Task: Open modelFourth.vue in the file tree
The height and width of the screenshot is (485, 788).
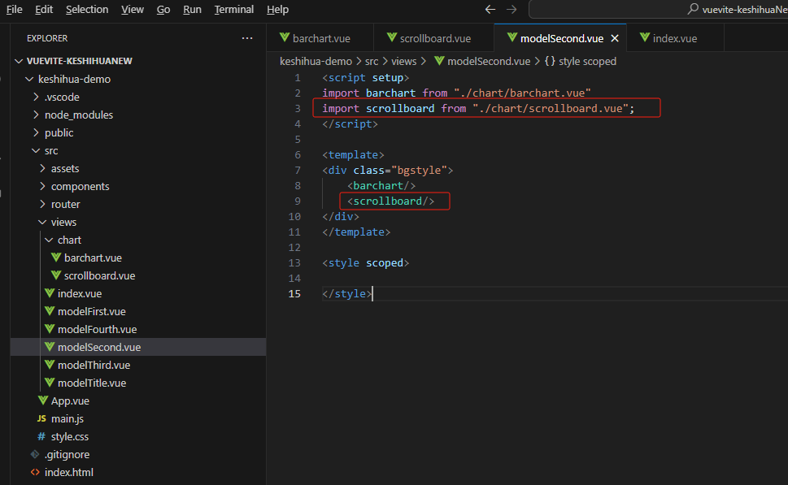Action: 97,329
